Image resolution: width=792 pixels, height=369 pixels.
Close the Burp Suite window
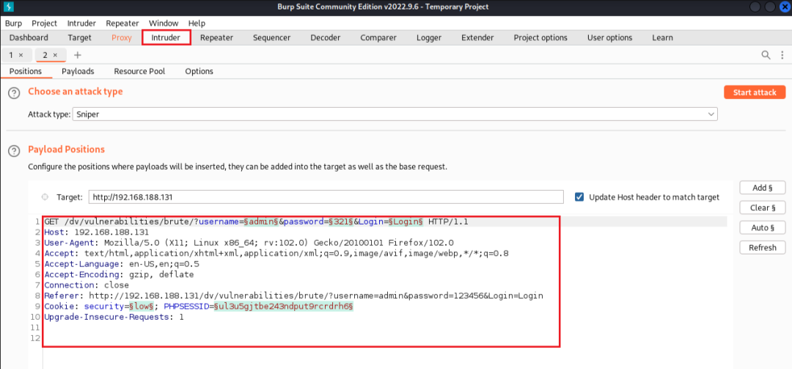tap(784, 7)
